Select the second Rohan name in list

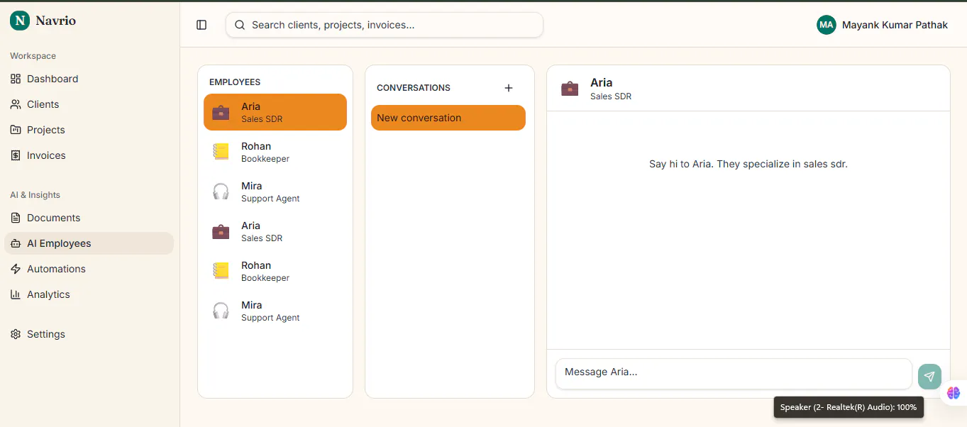pos(256,265)
